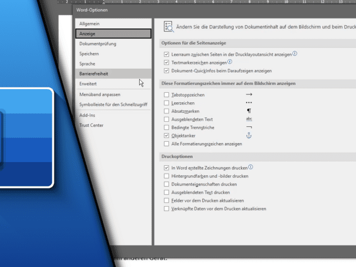Click info icon beside Textmarkerzeichen anzeigen
The height and width of the screenshot is (267, 356).
[230, 62]
